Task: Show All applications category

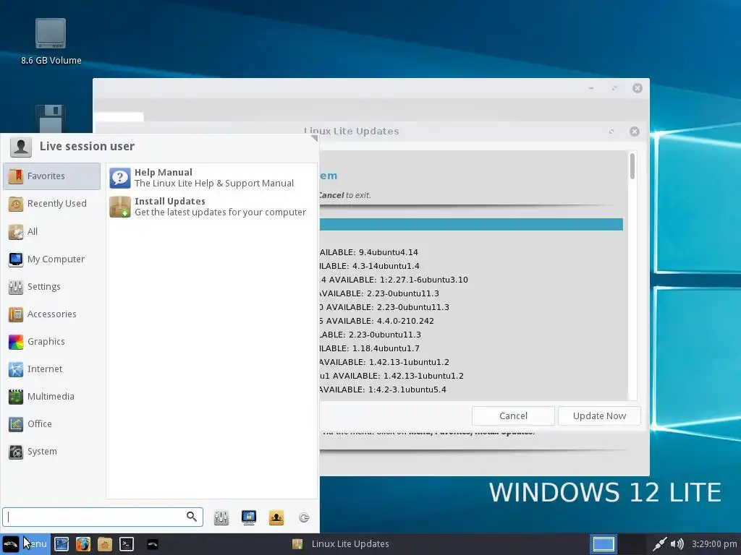Action: (x=51, y=231)
